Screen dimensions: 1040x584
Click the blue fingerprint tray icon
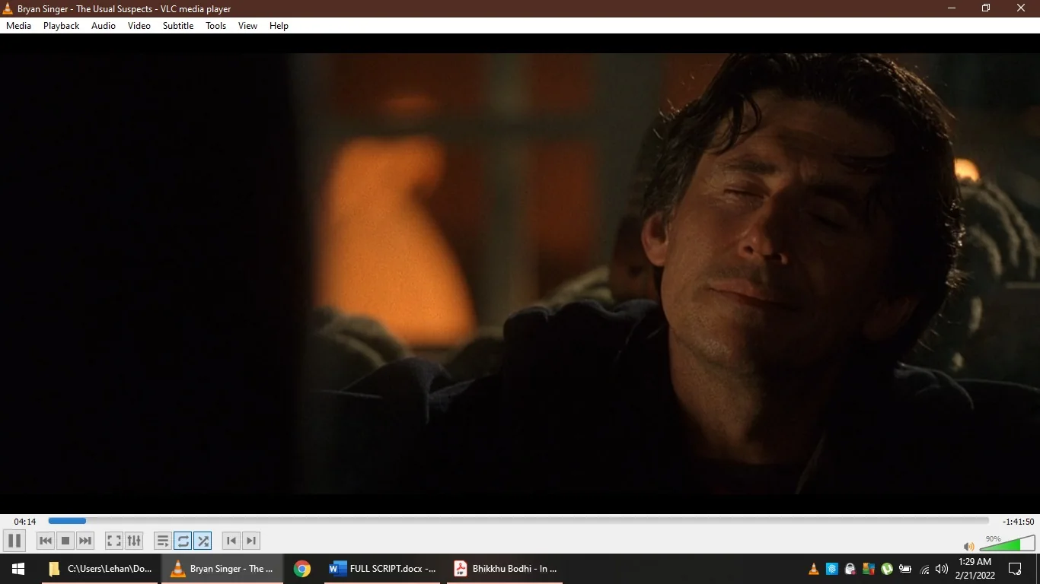pos(832,569)
